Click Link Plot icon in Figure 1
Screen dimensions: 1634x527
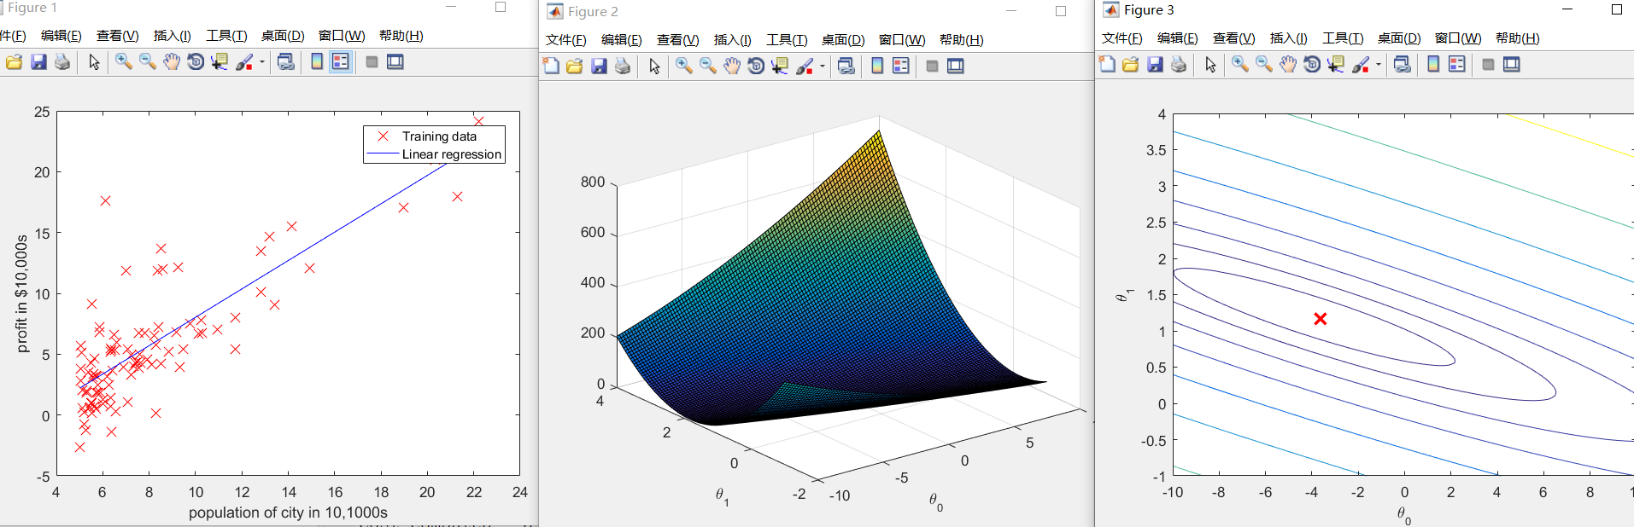pyautogui.click(x=286, y=62)
